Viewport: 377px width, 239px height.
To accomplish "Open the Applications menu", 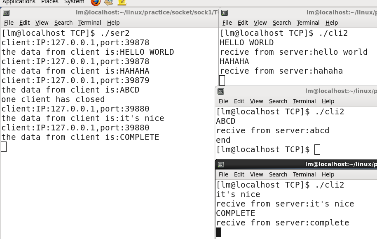I will [x=19, y=2].
